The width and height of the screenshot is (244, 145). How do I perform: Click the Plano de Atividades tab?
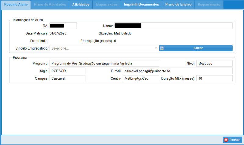50,5
